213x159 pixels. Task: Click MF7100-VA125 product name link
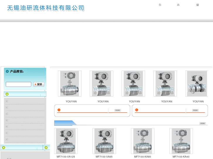tap(66, 157)
